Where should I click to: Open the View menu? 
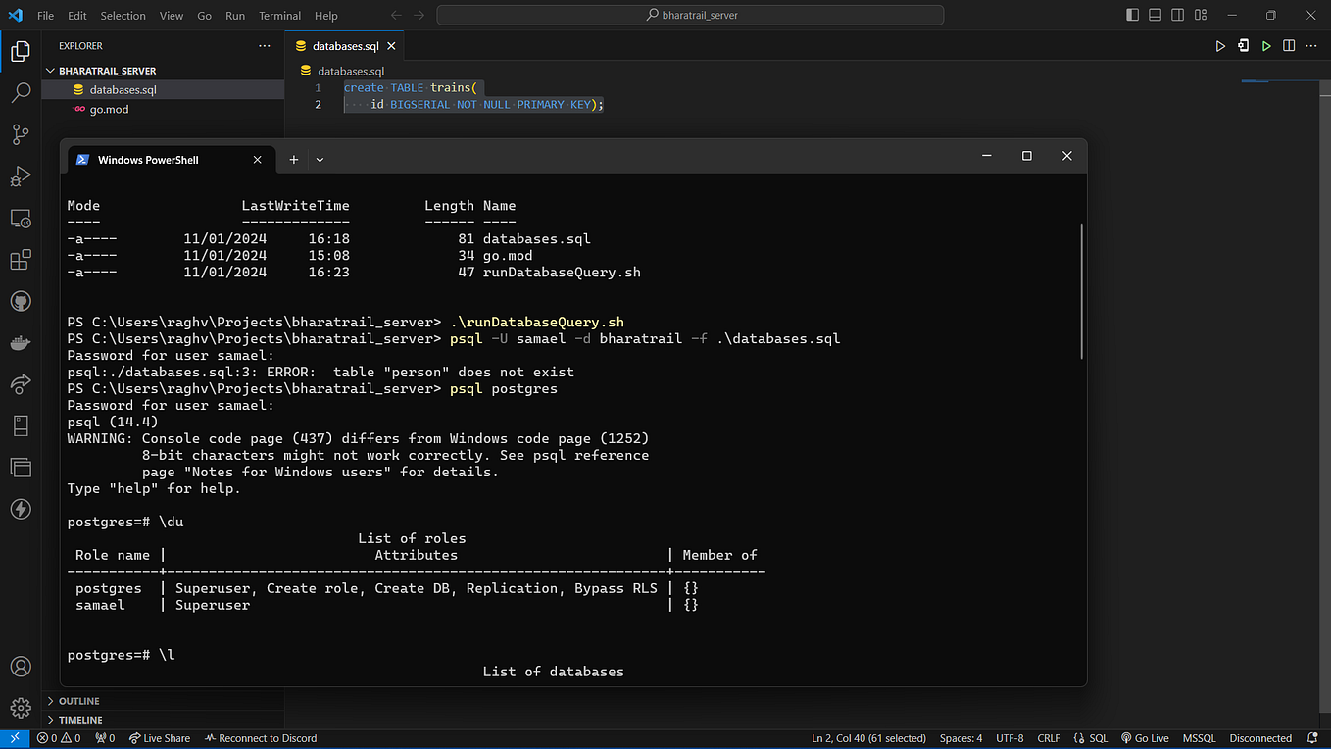pyautogui.click(x=172, y=16)
